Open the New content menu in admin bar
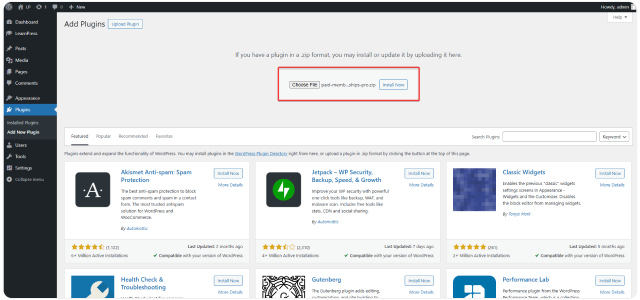Screen dimensions: 640x300 pyautogui.click(x=77, y=6)
